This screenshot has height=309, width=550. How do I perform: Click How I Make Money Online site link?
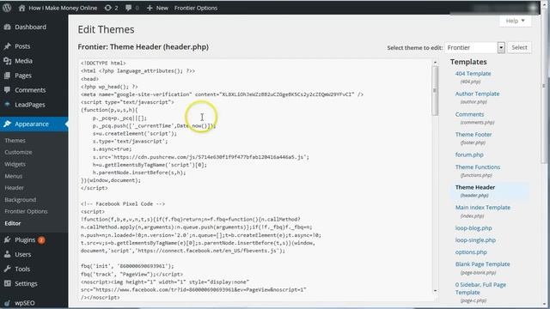click(63, 8)
